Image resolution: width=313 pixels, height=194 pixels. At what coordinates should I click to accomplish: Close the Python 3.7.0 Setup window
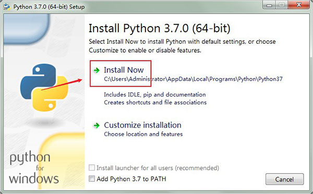coord(299,5)
